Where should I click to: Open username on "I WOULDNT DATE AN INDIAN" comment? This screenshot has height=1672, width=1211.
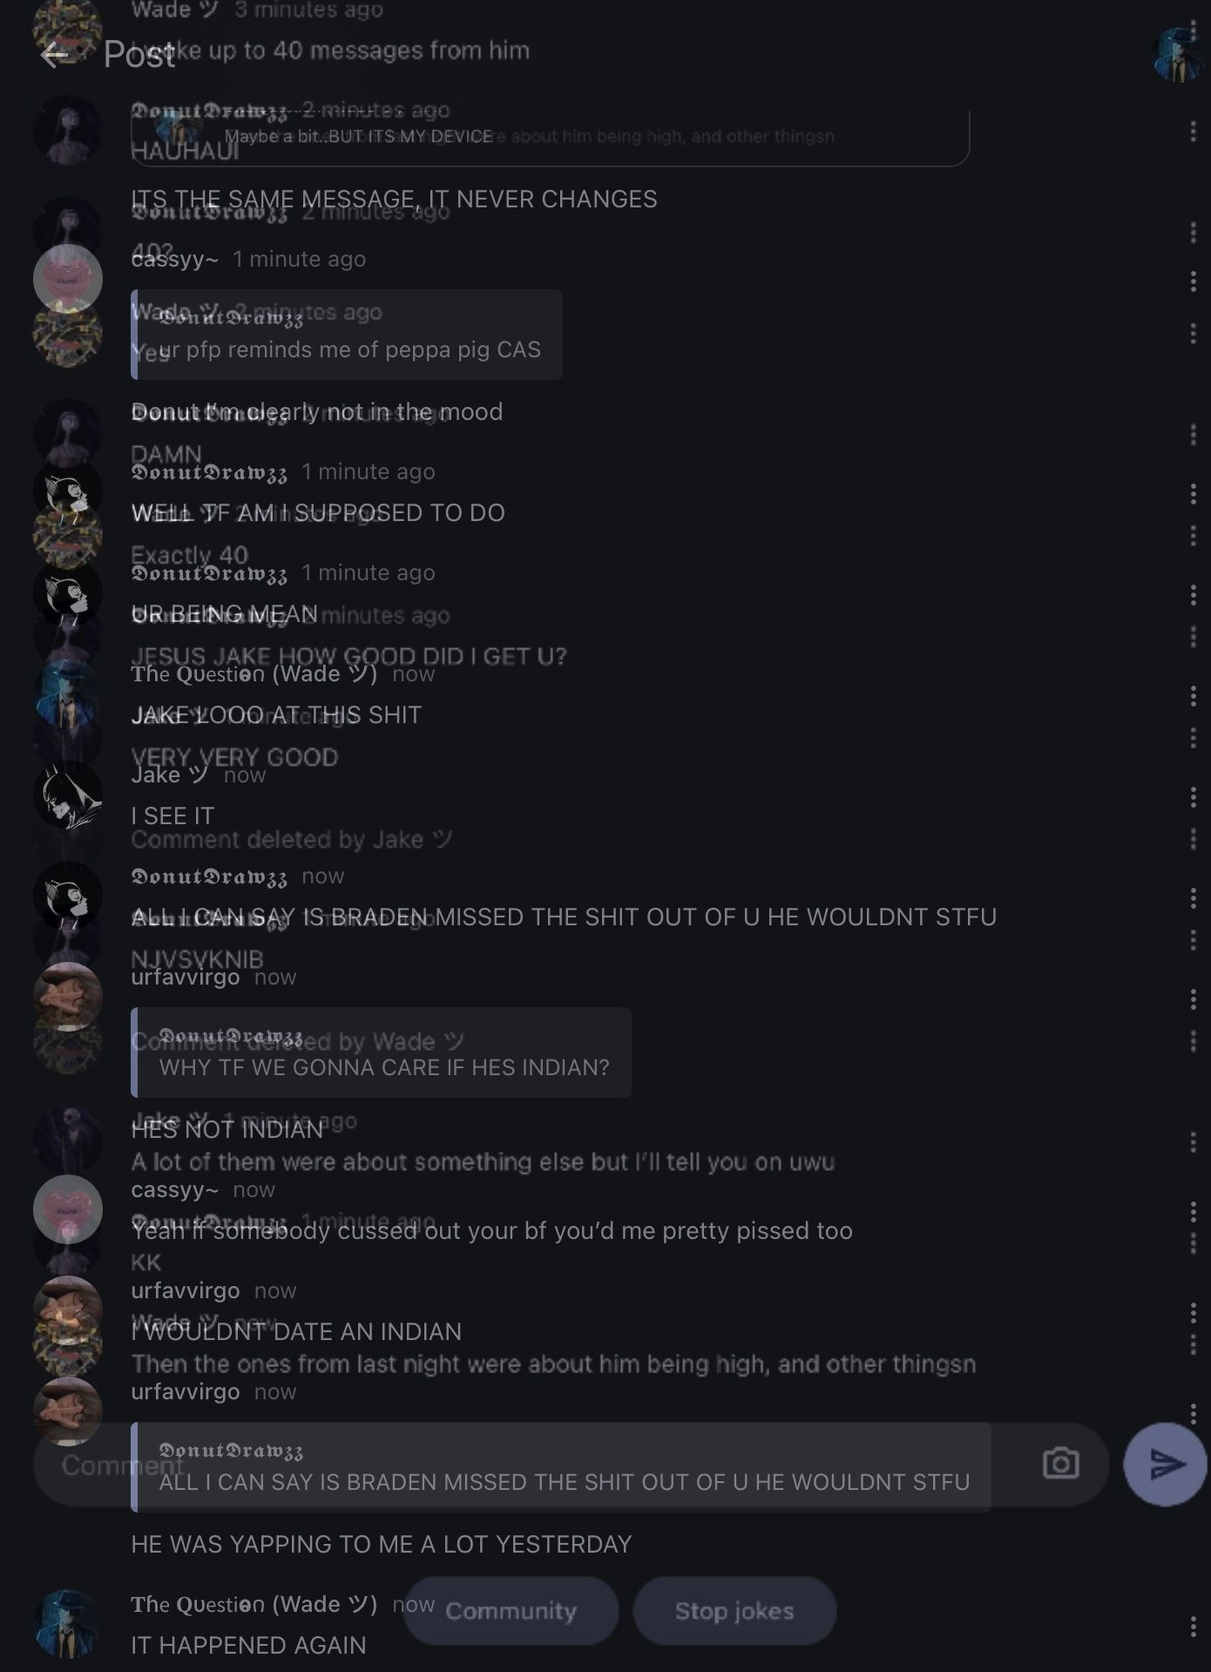pyautogui.click(x=186, y=1290)
